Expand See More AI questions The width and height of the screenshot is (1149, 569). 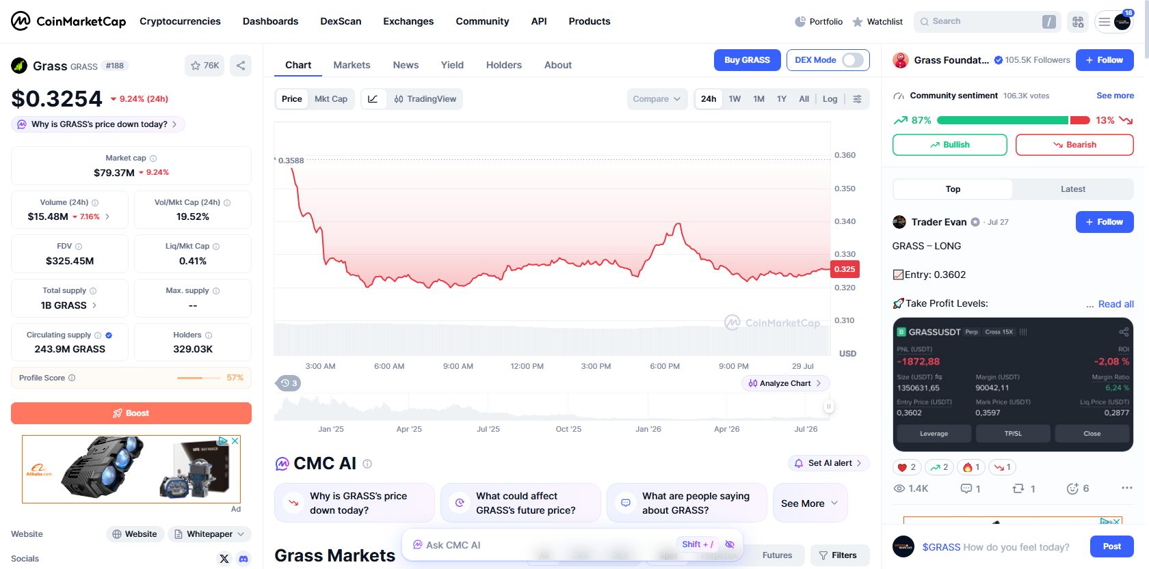pos(810,503)
